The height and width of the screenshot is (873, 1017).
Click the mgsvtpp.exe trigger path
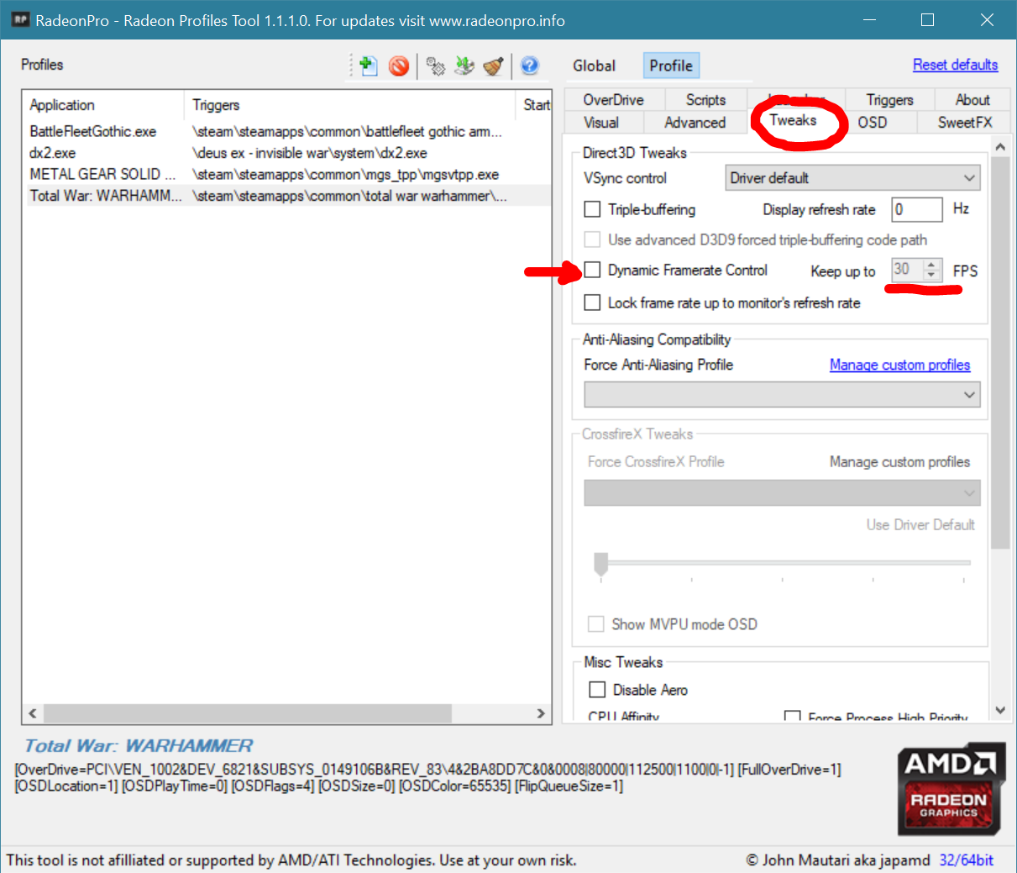click(345, 174)
